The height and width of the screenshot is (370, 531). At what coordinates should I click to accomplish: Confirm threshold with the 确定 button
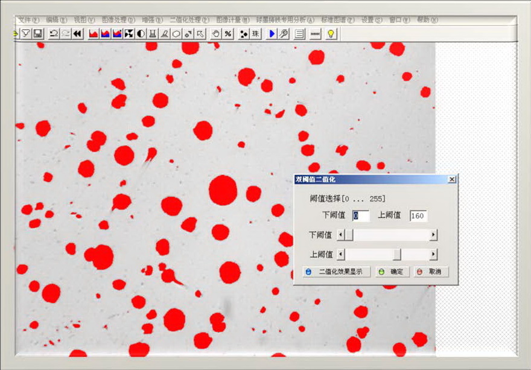392,272
